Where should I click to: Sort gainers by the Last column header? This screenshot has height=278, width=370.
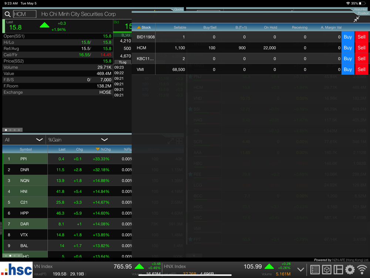(x=62, y=149)
